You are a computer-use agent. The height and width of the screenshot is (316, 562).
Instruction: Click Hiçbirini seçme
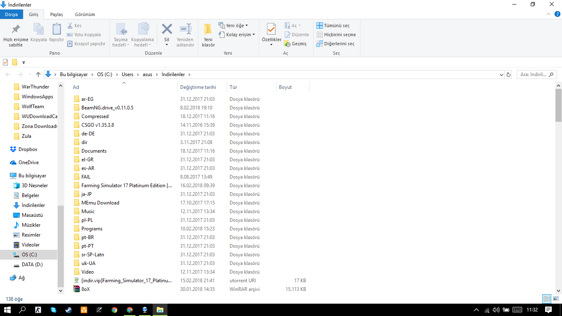pos(336,35)
